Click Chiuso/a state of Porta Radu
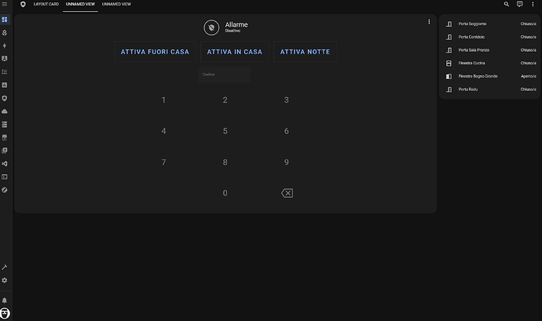Image resolution: width=542 pixels, height=321 pixels. pyautogui.click(x=529, y=89)
